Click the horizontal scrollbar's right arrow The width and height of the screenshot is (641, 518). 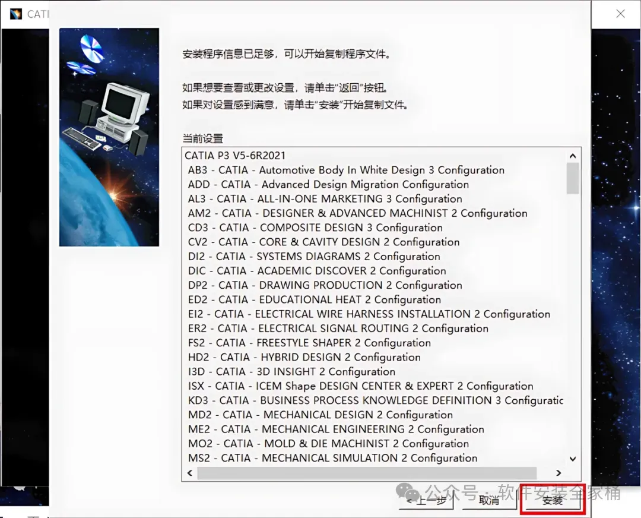point(559,473)
